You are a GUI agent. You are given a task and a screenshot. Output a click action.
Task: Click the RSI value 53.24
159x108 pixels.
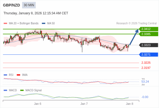[145, 82]
